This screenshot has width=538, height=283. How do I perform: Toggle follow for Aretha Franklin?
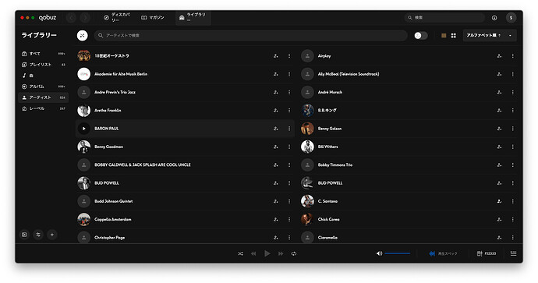[x=275, y=111]
